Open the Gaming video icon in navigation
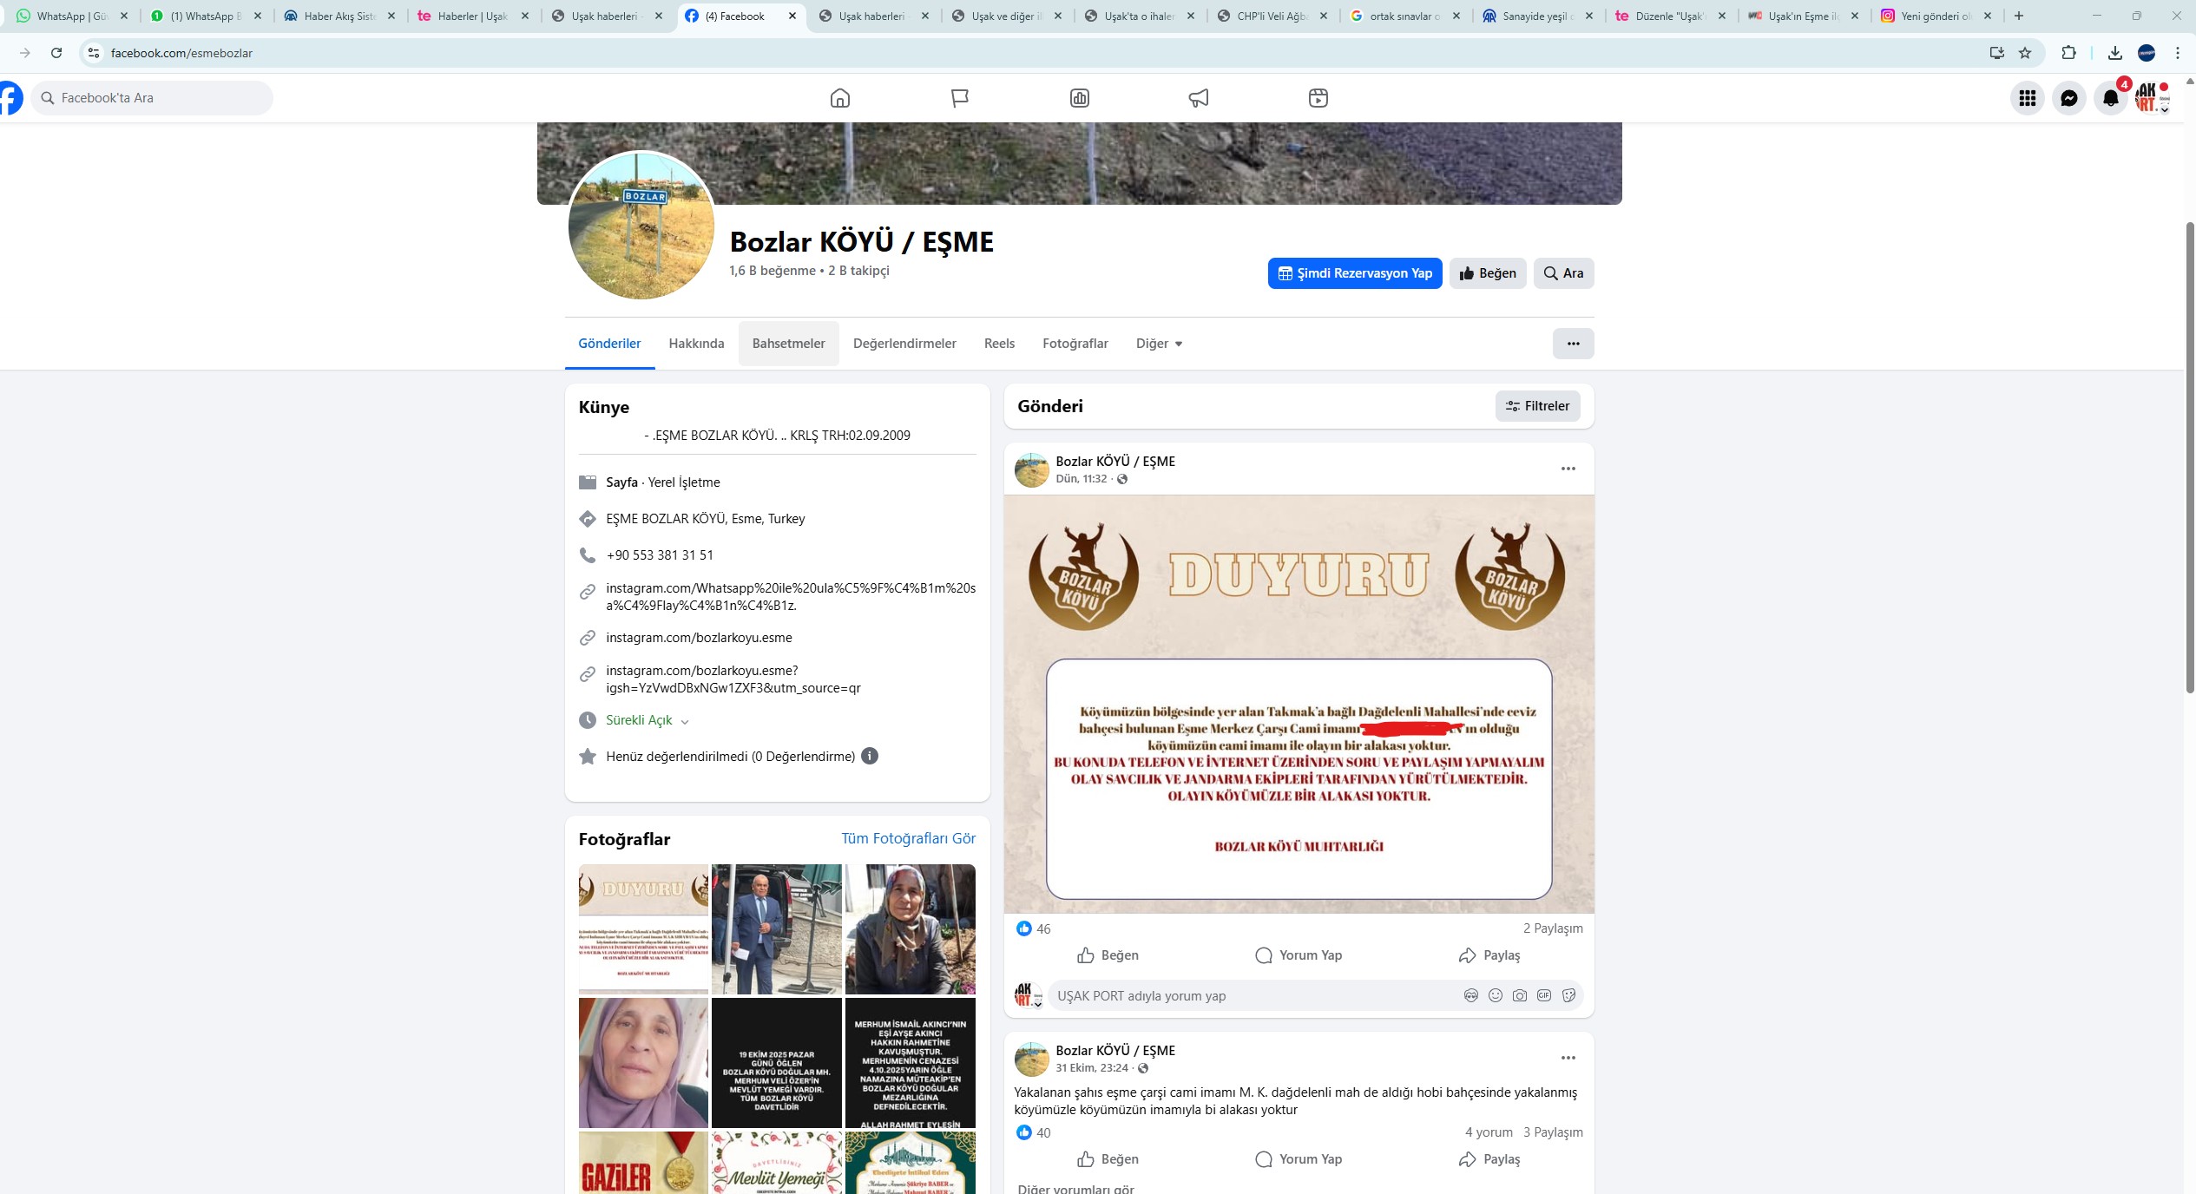 (x=1318, y=98)
